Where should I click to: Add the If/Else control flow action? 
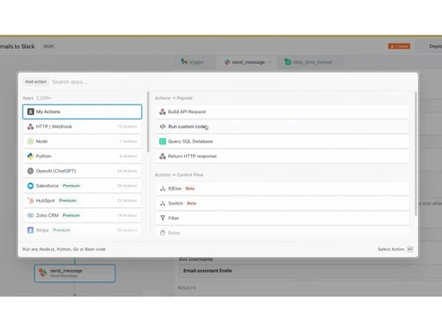coord(282,189)
